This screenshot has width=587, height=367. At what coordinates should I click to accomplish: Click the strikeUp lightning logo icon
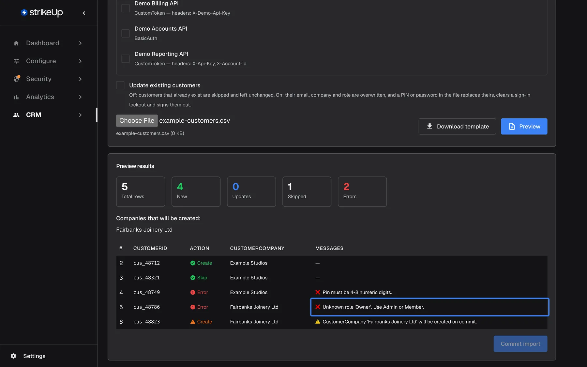[x=24, y=13]
